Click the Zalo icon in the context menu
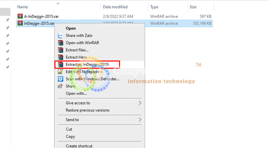This screenshot has width=269, height=148. pos(60,36)
